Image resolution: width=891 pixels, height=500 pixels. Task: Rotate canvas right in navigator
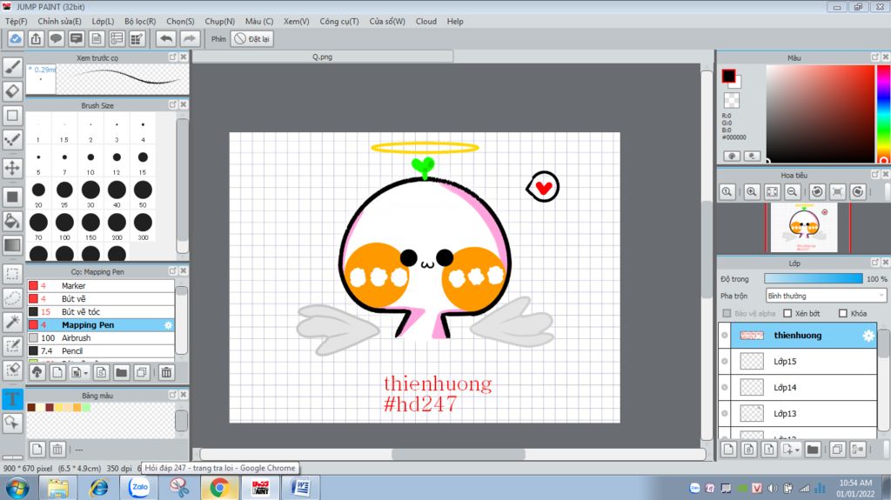pos(857,192)
